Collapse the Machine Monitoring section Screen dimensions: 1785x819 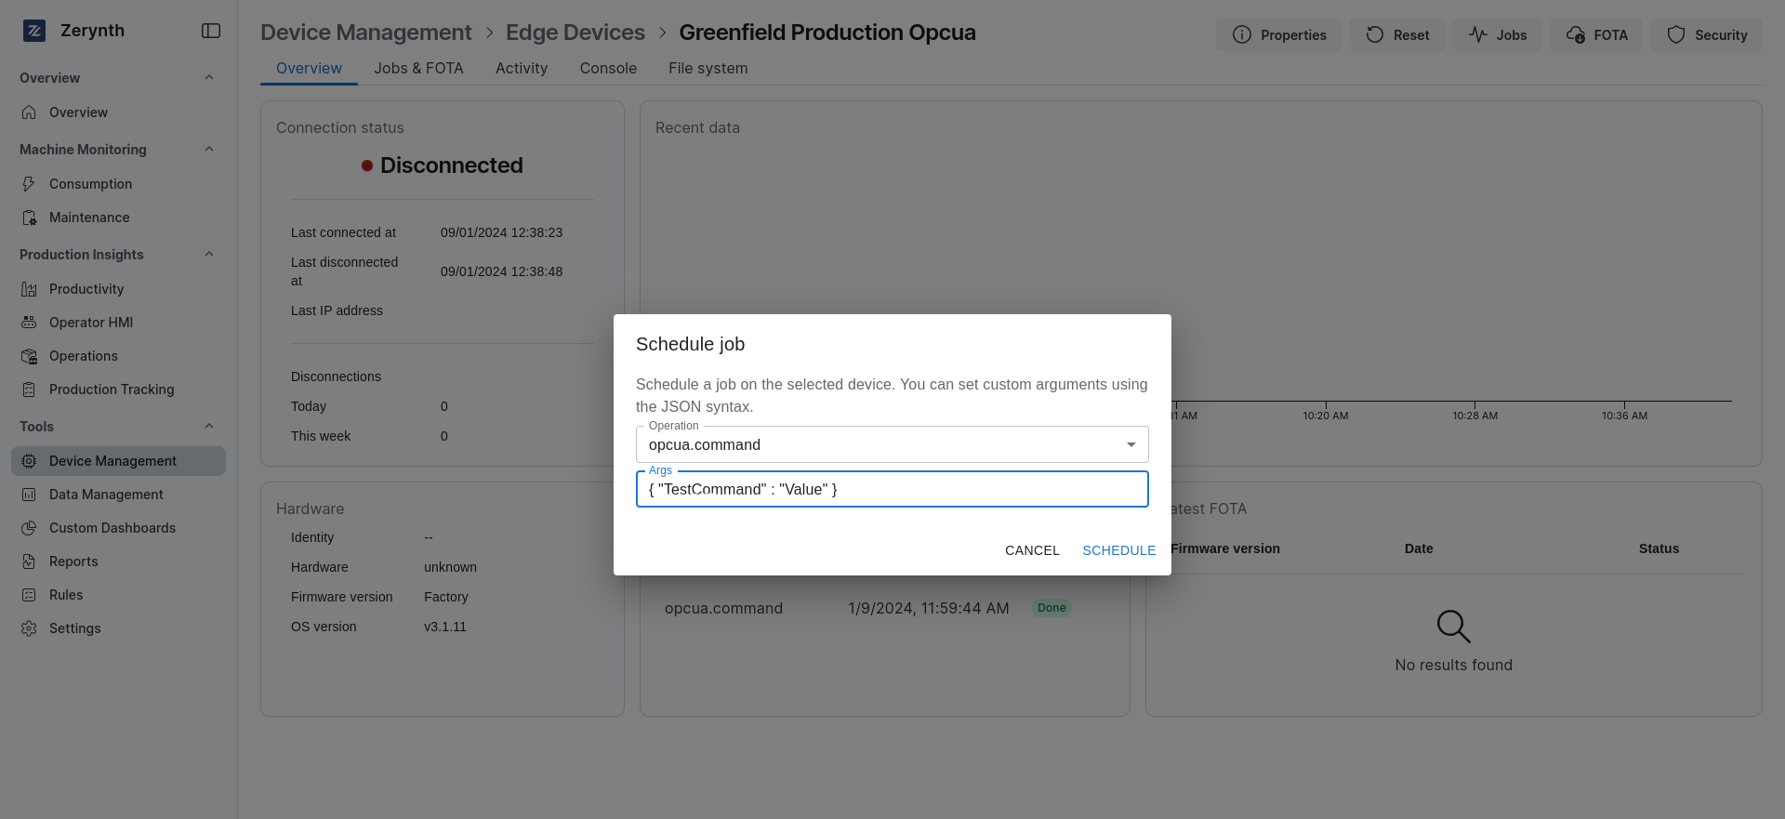point(209,149)
